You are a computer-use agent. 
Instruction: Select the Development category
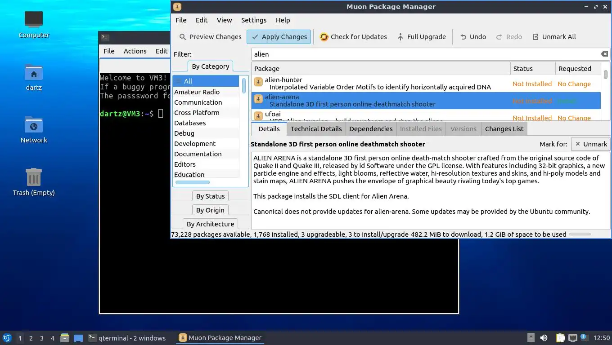[206, 144]
